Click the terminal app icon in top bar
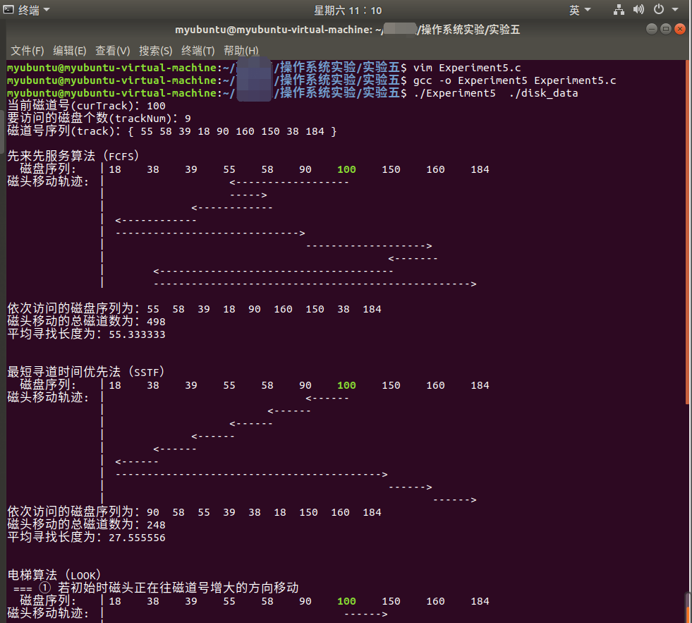 (x=8, y=10)
